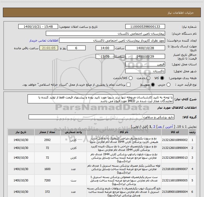Click the واحد شمارش column header
The width and height of the screenshot is (204, 197).
pyautogui.click(x=73, y=132)
